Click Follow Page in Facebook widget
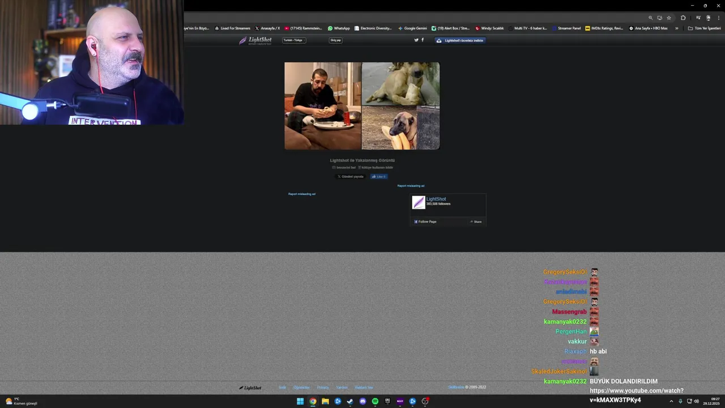 tap(425, 222)
